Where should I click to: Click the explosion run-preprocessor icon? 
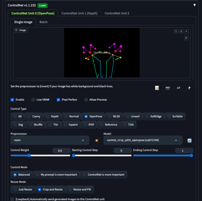click(97, 140)
